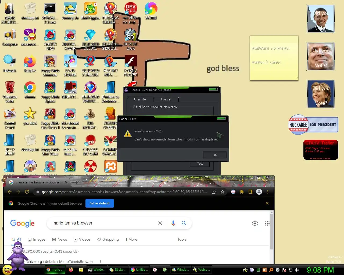Screen dimensions: 344x275
Task: Expand the More search filter
Action: (x=131, y=239)
